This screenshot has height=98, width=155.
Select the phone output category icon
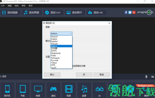click(7, 89)
